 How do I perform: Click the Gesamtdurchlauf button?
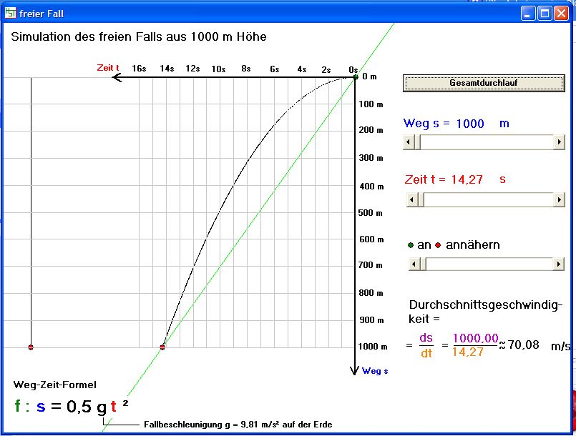484,83
